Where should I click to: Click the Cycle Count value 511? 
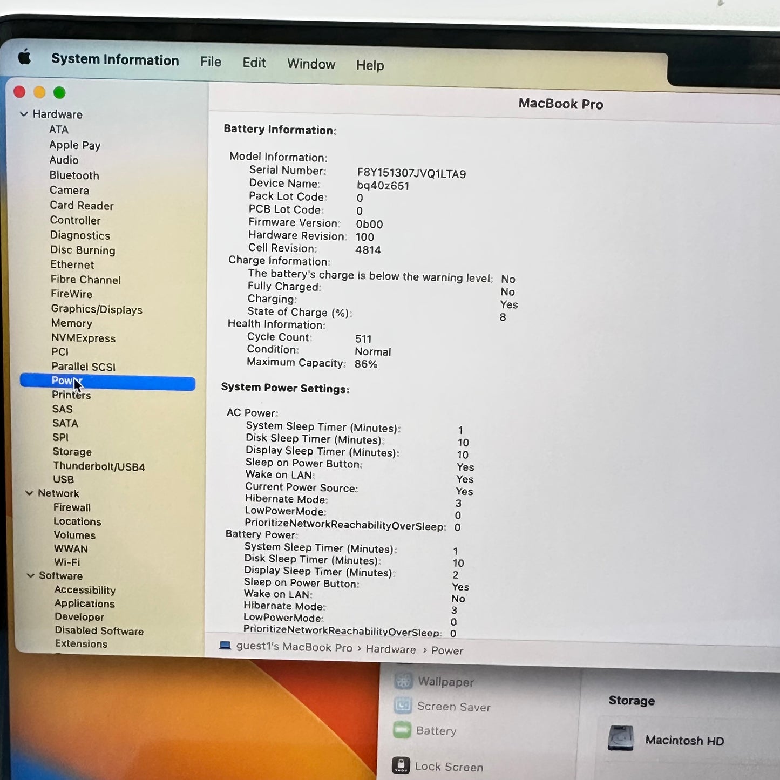(x=363, y=338)
